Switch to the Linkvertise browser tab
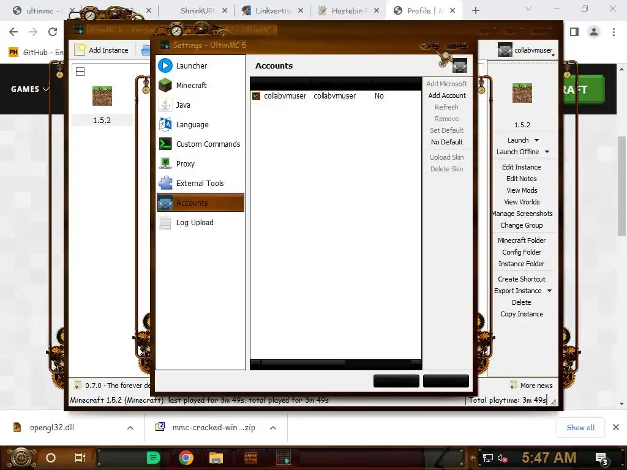Image resolution: width=627 pixels, height=470 pixels. (272, 11)
